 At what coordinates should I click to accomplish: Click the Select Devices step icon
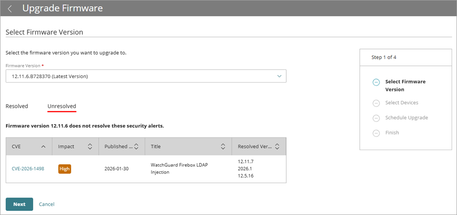(x=376, y=103)
